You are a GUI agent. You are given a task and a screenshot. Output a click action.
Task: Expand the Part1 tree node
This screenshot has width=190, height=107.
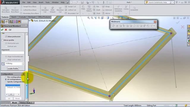(29, 21)
